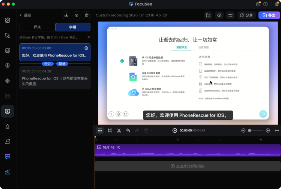The image size is (281, 189).
Task: Delete the first subtitle 00:00.00-00:03.00
Action: 86,48
